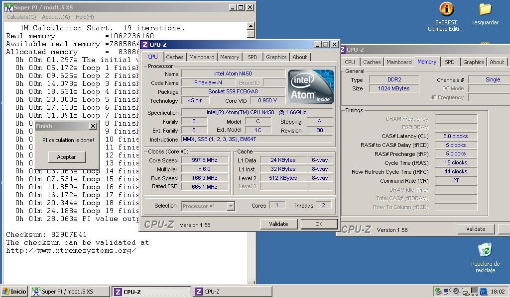Select the second CPU-Z taskbar button
Image resolution: width=510 pixels, height=298 pixels.
tap(232, 292)
